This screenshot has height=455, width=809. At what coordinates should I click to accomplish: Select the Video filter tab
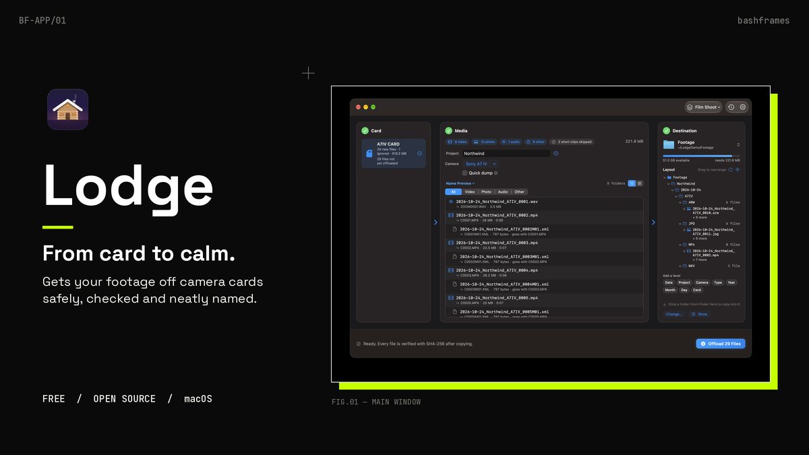[470, 192]
